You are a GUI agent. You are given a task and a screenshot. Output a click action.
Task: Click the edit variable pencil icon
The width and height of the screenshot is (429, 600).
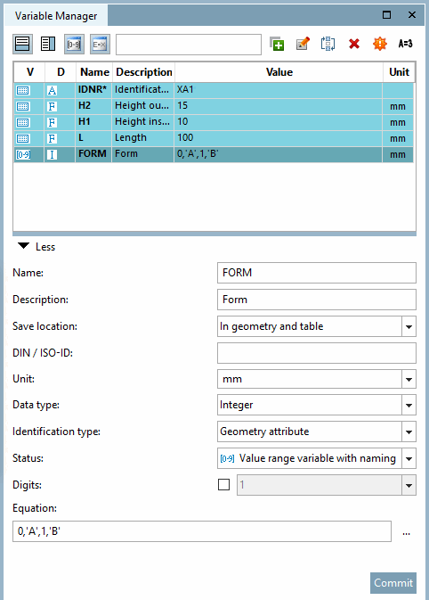tap(303, 44)
